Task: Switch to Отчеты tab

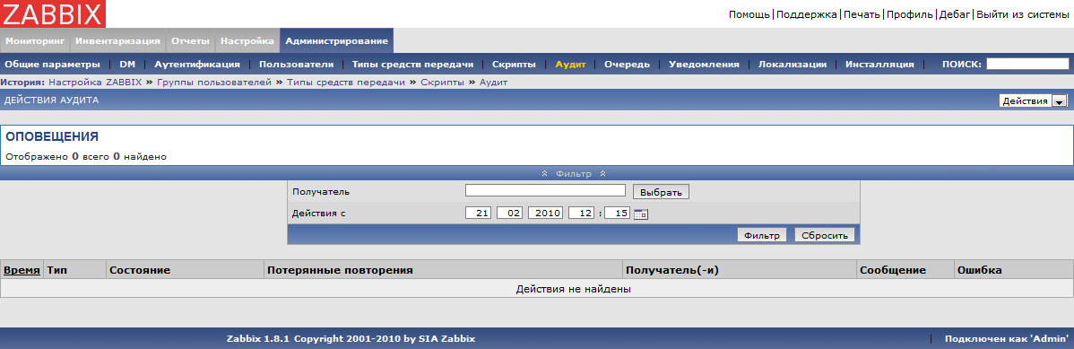Action: 190,41
